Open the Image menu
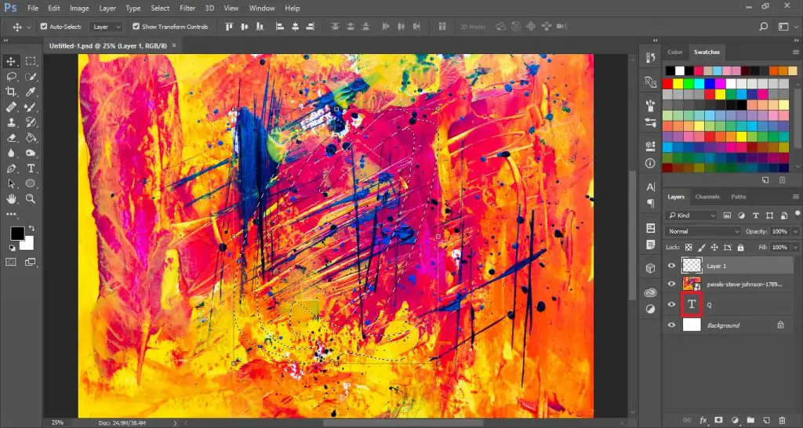The width and height of the screenshot is (803, 428). point(79,8)
